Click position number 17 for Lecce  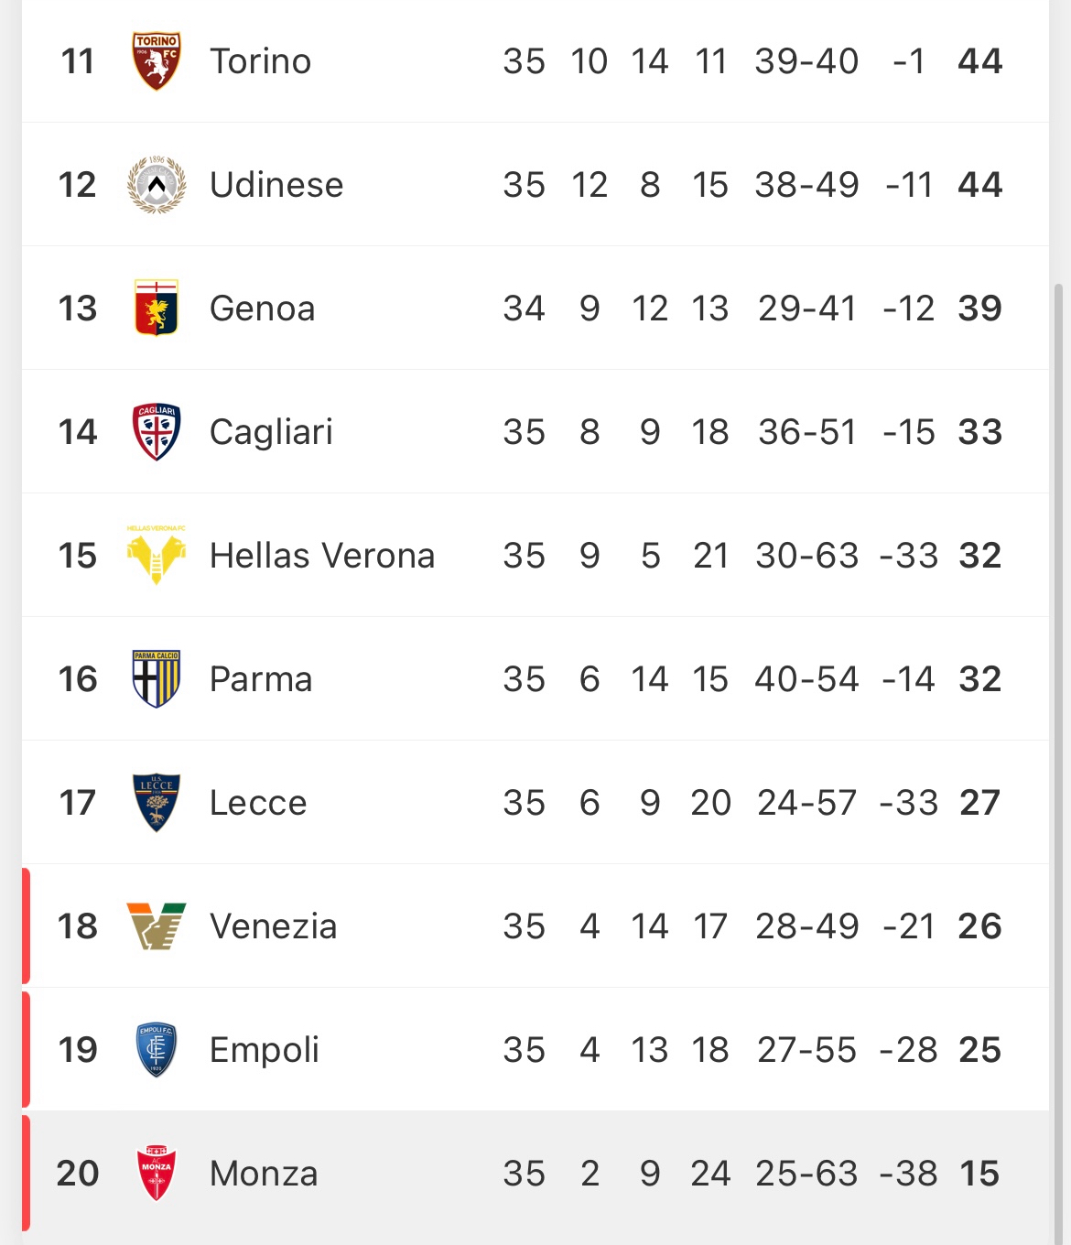point(78,803)
